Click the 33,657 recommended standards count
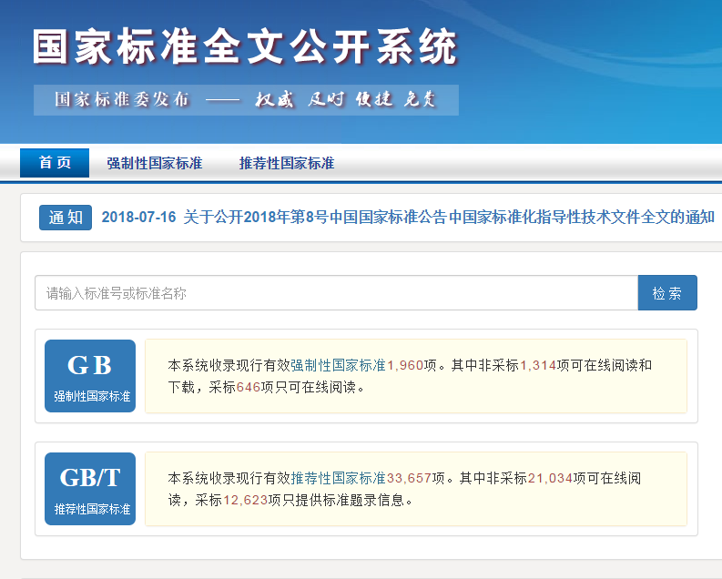Screen dimensions: 722x579 tap(410, 478)
